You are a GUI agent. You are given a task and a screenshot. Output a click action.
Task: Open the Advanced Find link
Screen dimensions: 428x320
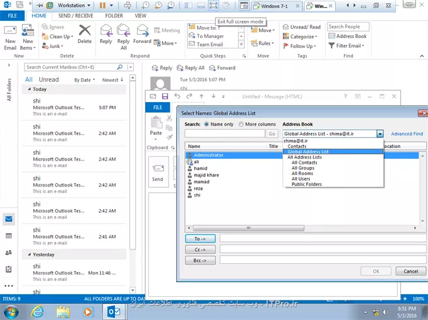pos(407,134)
